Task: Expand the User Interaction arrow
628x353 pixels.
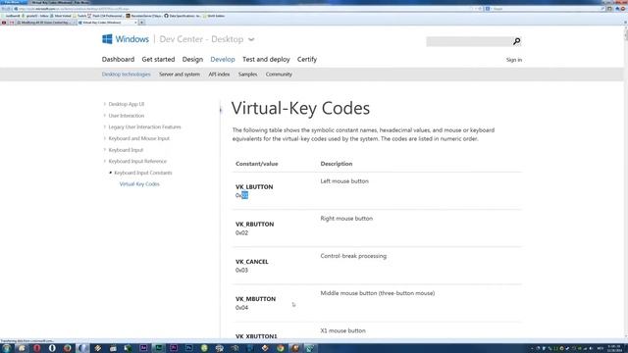Action: 105,116
